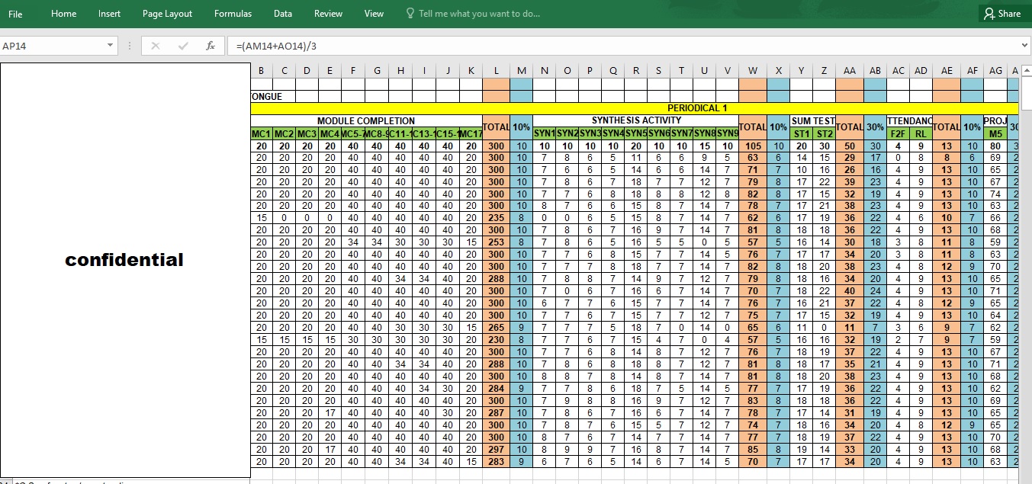The width and height of the screenshot is (1032, 484).
Task: Select the MC17 header cell
Action: (x=471, y=133)
